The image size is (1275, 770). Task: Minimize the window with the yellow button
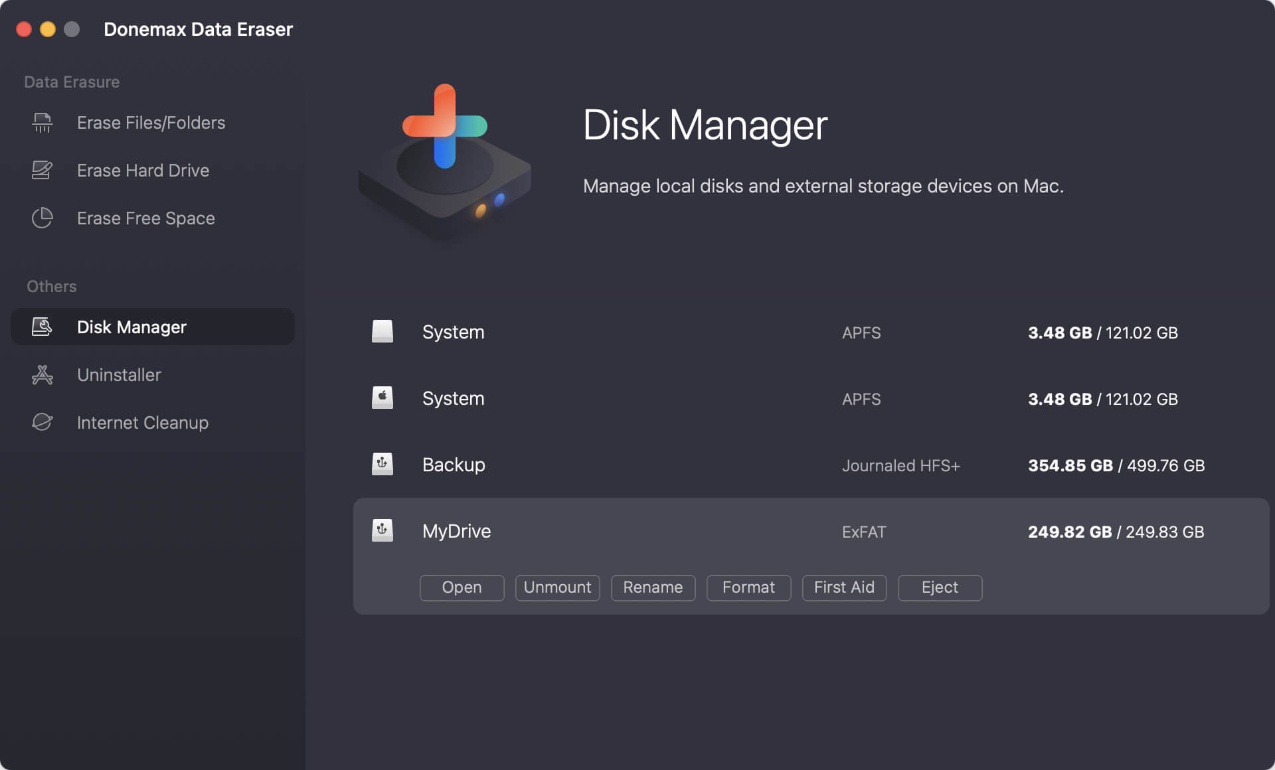(x=48, y=29)
